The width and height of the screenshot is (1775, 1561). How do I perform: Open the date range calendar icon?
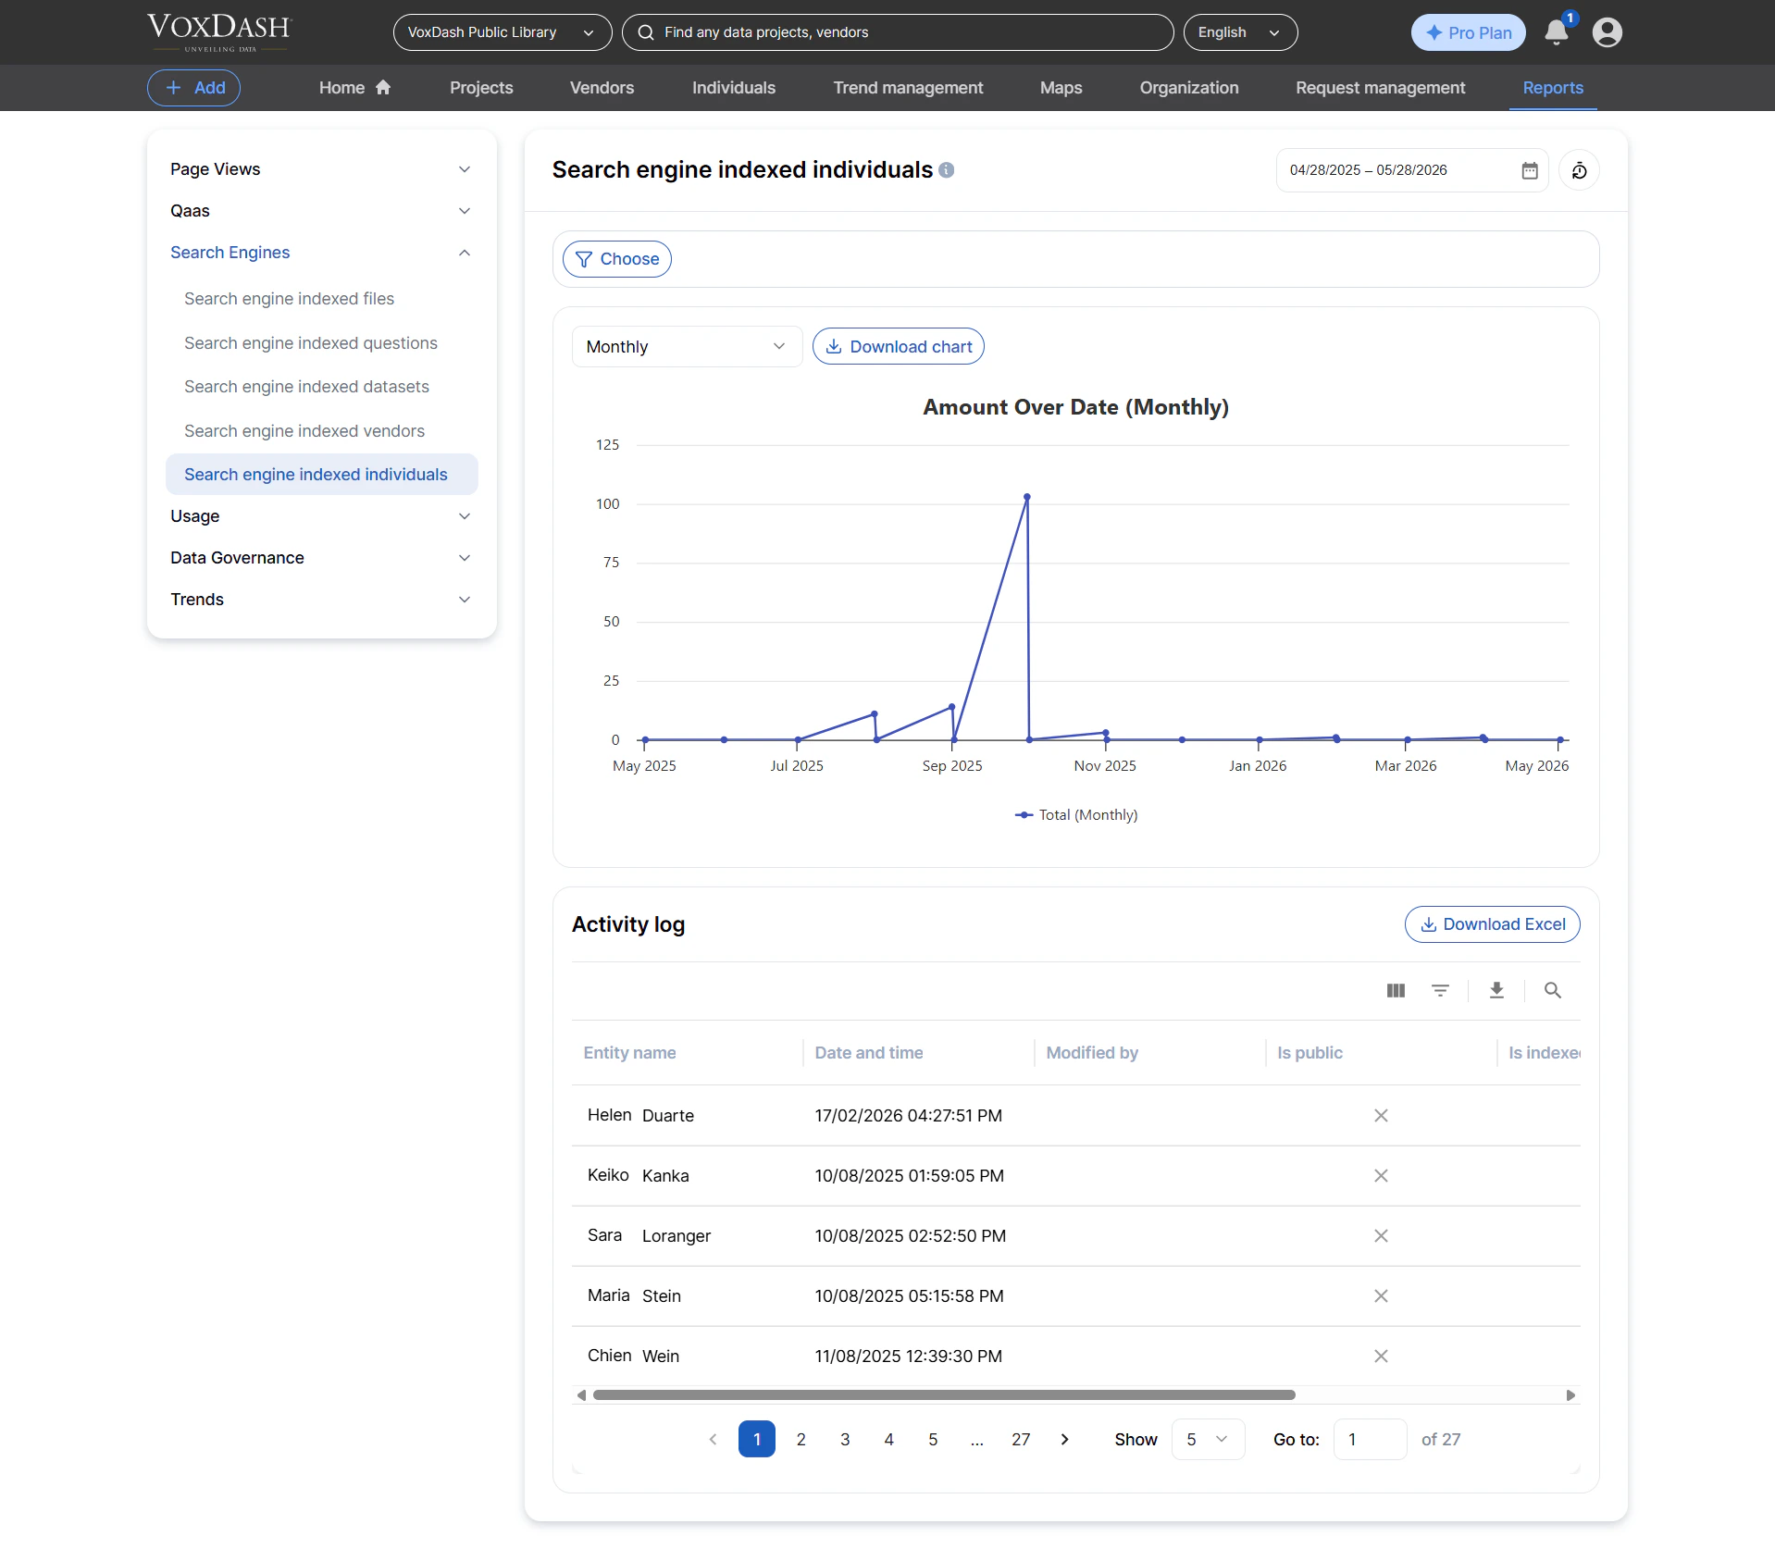tap(1530, 170)
